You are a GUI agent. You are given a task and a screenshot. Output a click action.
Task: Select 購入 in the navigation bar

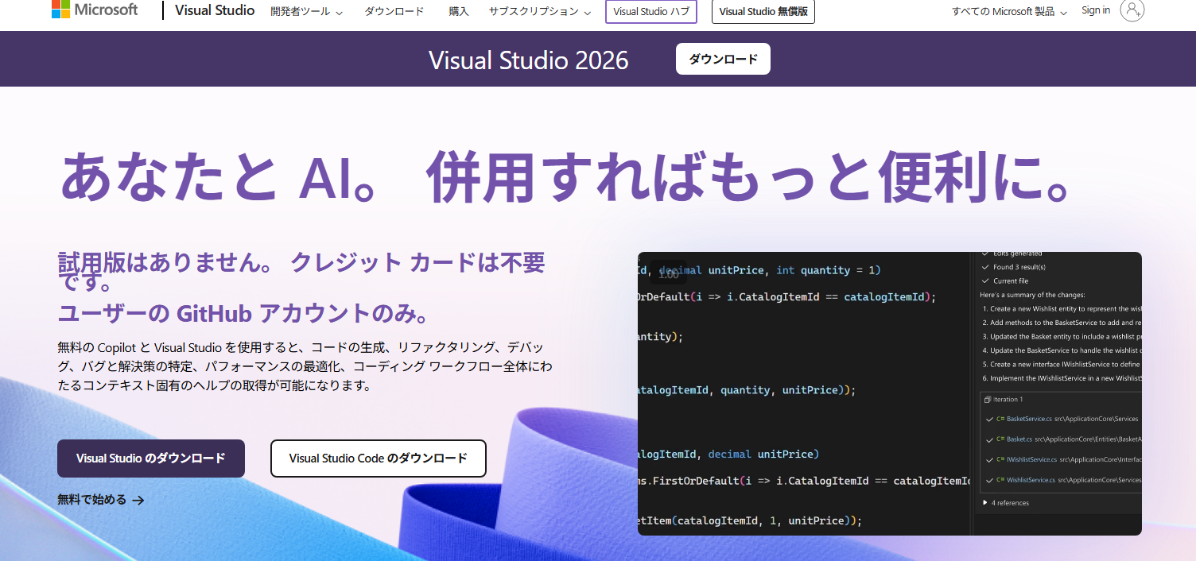(x=459, y=12)
